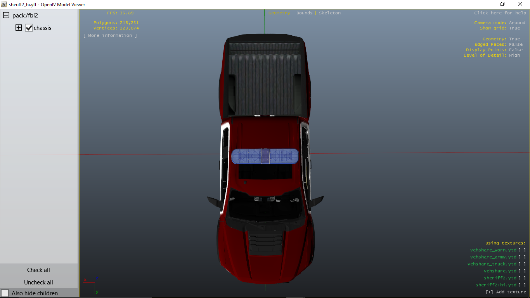Viewport: 530px width, 298px height.
Task: Toggle Edged Faces False setting
Action: [516, 45]
